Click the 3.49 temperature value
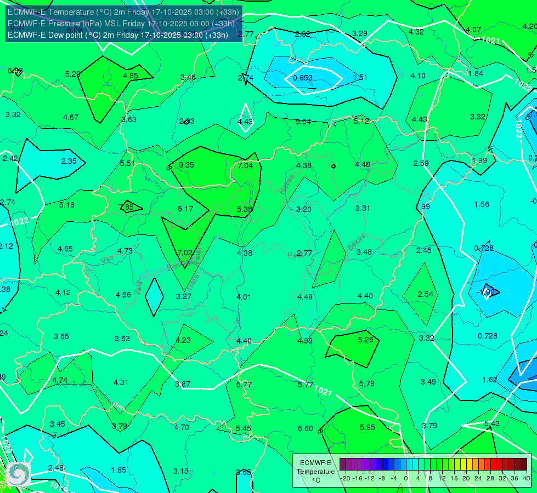The height and width of the screenshot is (493, 537). click(x=428, y=382)
